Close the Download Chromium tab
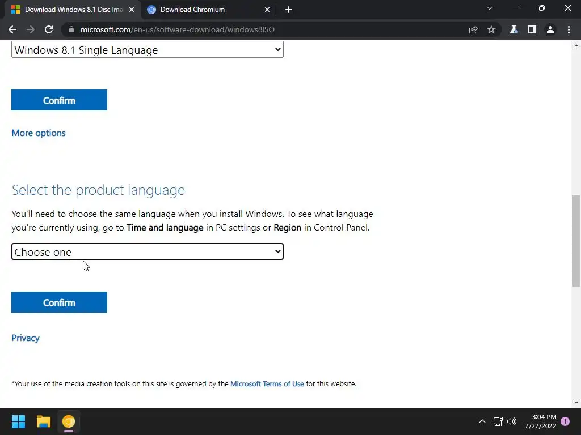Image resolution: width=581 pixels, height=435 pixels. click(x=267, y=10)
